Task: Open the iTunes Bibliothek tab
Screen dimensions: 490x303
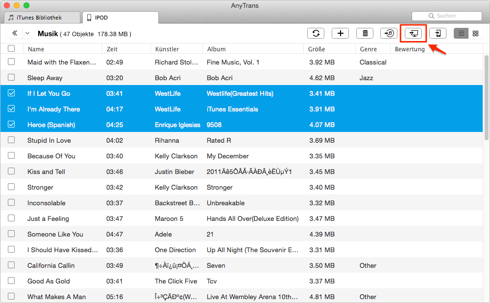Action: [42, 18]
